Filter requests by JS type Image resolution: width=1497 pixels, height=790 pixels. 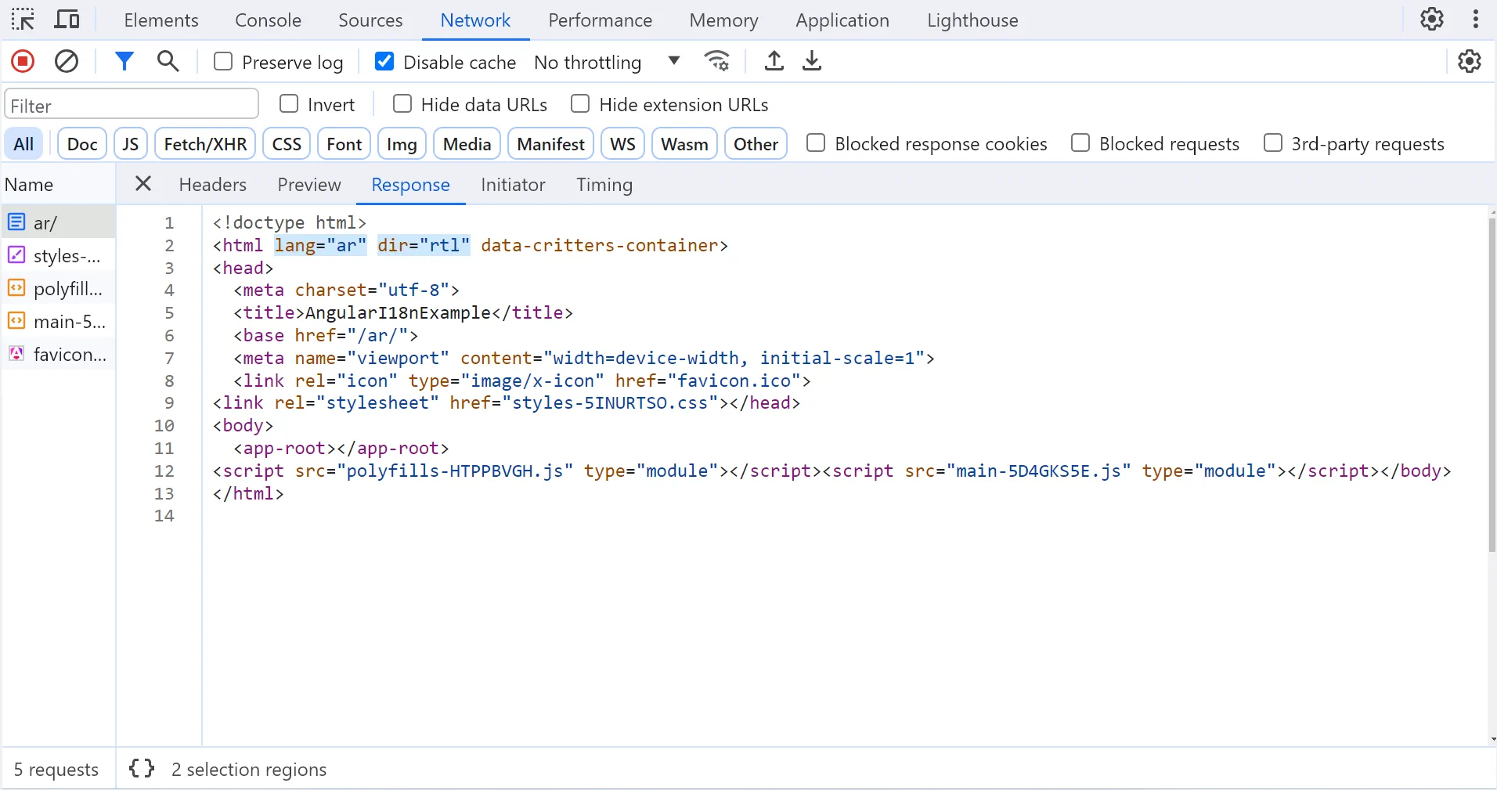[x=131, y=144]
